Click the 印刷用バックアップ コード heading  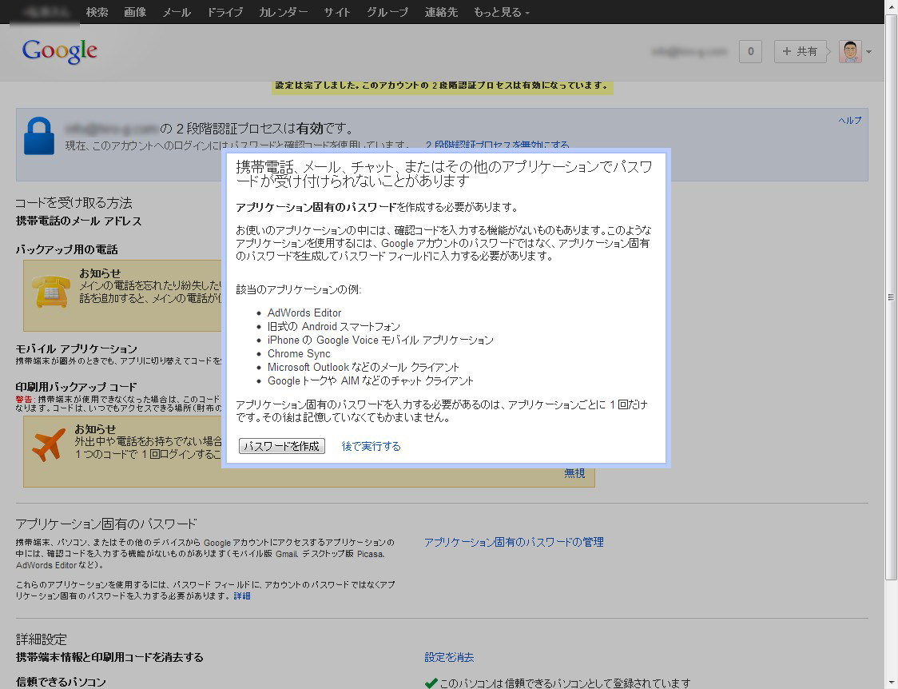76,387
